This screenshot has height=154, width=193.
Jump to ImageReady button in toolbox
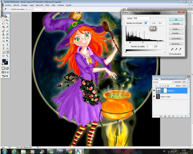click(x=5, y=76)
